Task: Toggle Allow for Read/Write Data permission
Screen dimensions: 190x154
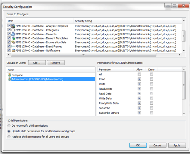Action: point(139,103)
